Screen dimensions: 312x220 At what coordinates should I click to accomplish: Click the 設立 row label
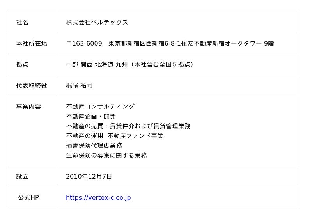tap(22, 177)
